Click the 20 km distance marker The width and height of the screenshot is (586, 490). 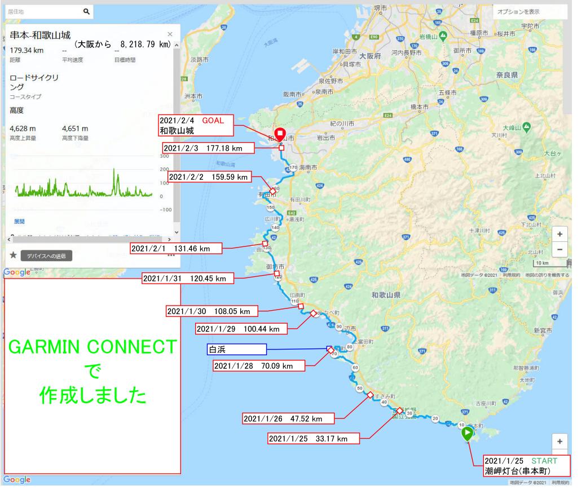click(435, 418)
